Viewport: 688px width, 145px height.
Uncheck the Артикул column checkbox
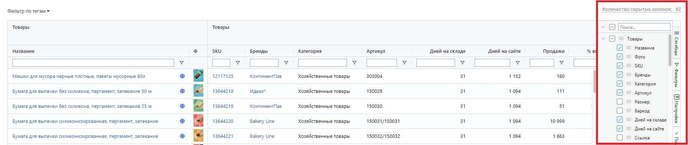coord(620,93)
